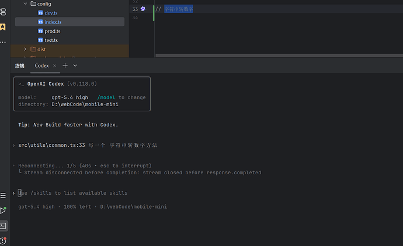Show more tool windows via ellipsis icon
The image size is (403, 246).
tap(3, 42)
